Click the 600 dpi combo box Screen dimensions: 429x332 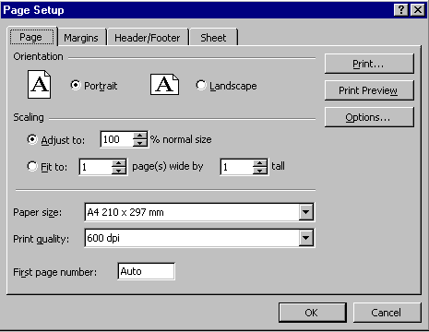tap(199, 238)
